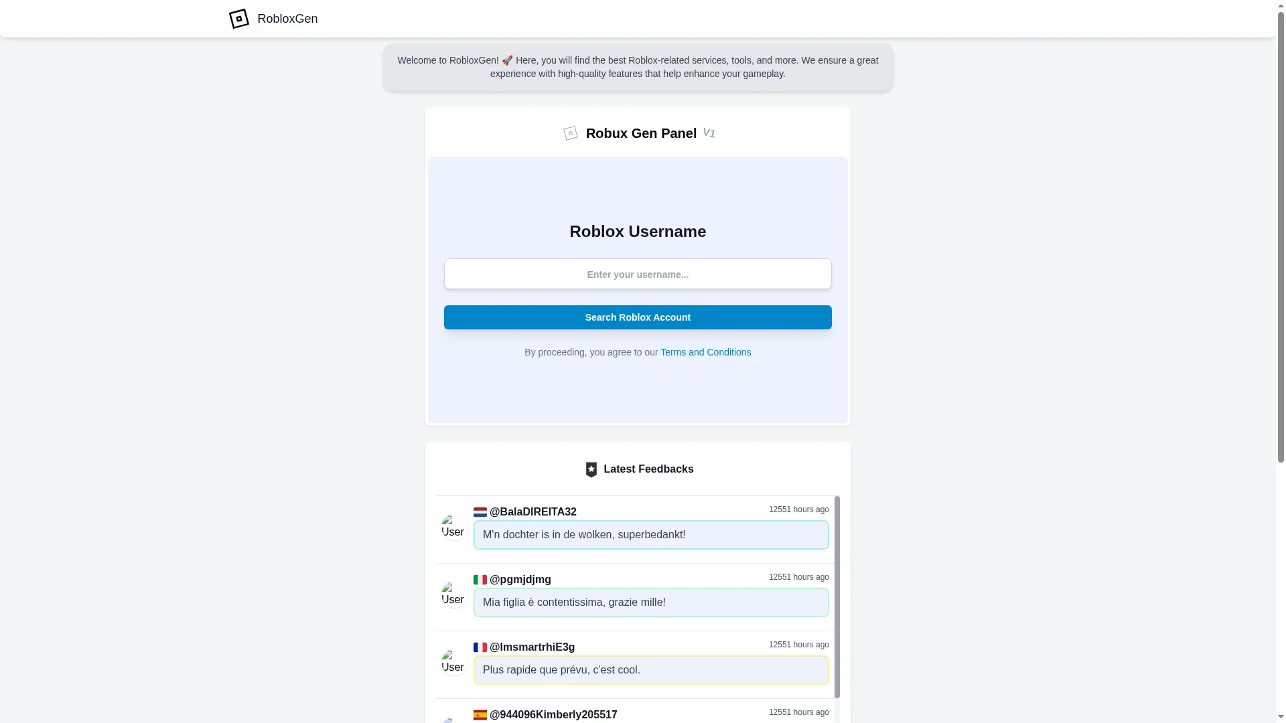Click the 'Roblox Username' heading

pos(638,232)
